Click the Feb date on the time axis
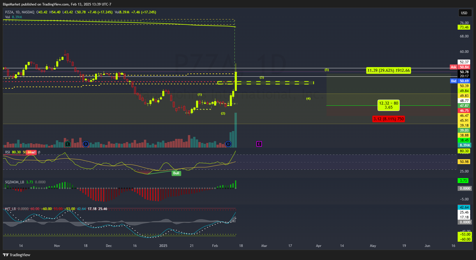Image resolution: width=476 pixels, height=260 pixels. (x=215, y=246)
